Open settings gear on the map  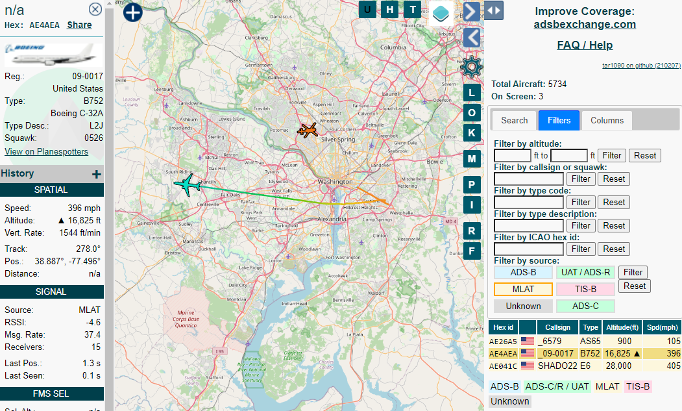(x=472, y=67)
